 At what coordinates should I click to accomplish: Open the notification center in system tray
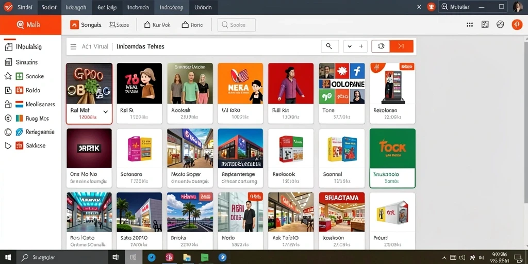519,258
